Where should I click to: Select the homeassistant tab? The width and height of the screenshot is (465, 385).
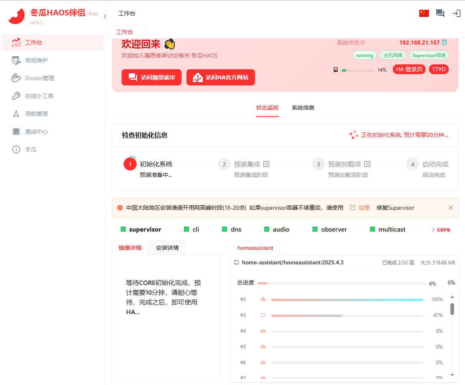point(255,248)
